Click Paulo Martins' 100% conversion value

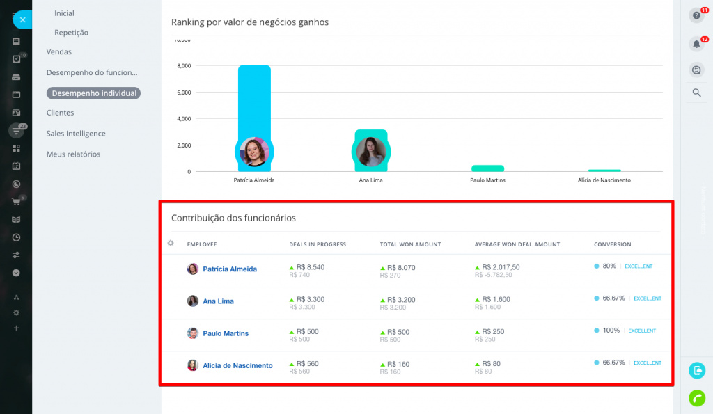(611, 331)
